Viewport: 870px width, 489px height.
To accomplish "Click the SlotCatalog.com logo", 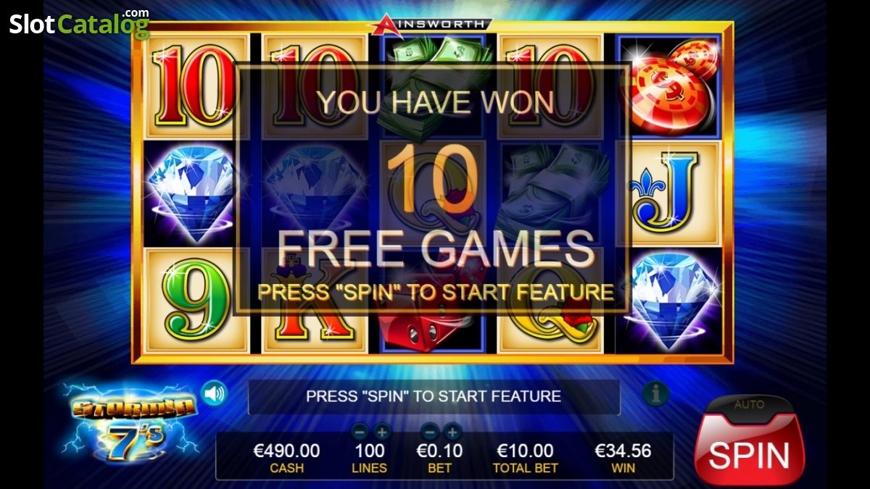I will point(78,23).
